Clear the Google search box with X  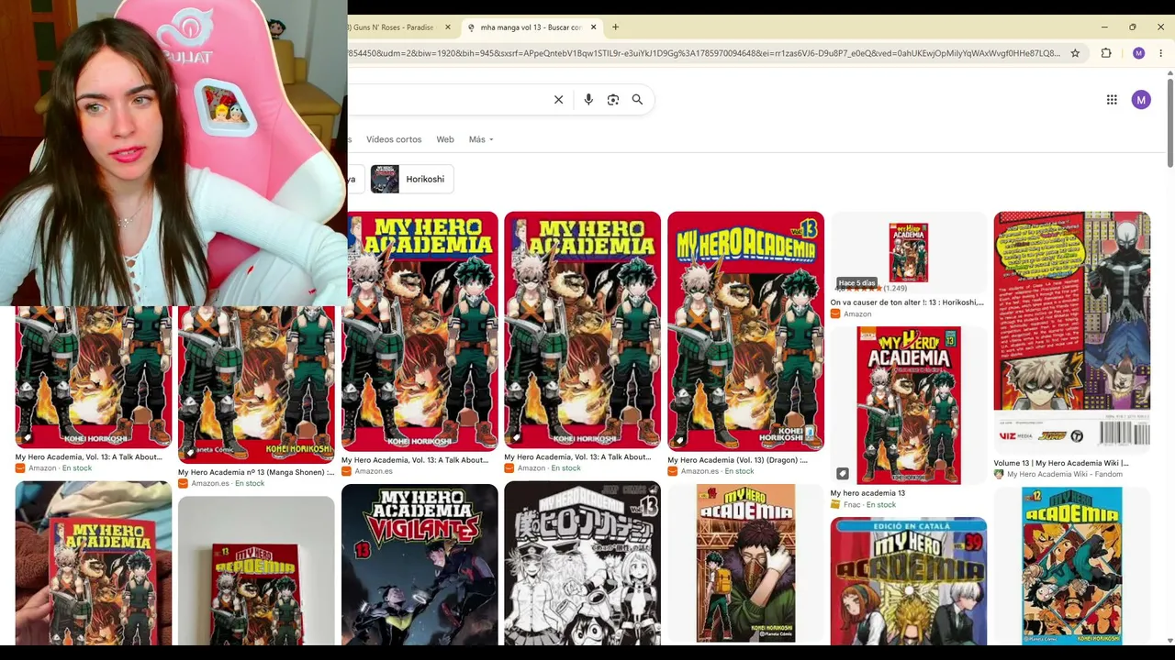(x=558, y=100)
